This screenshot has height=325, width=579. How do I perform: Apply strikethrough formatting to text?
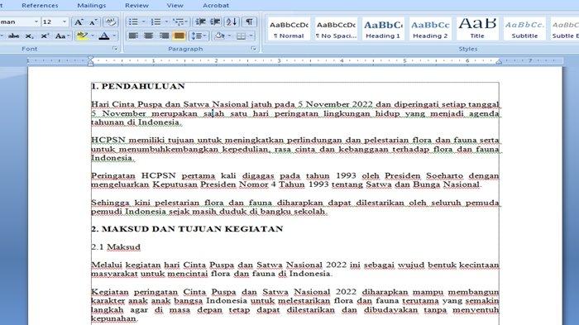pyautogui.click(x=14, y=36)
